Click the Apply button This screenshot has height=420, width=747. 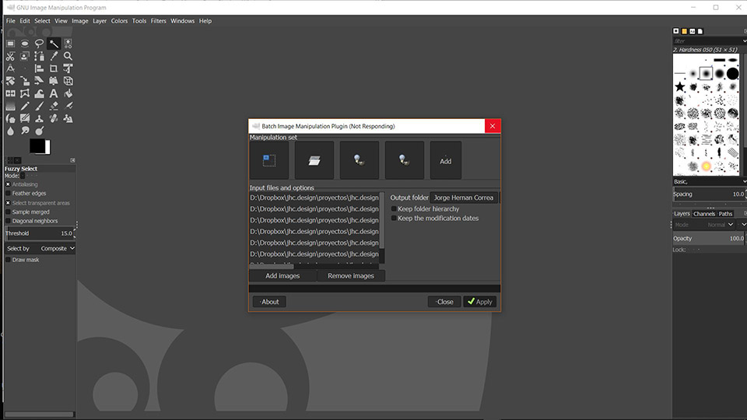point(480,302)
